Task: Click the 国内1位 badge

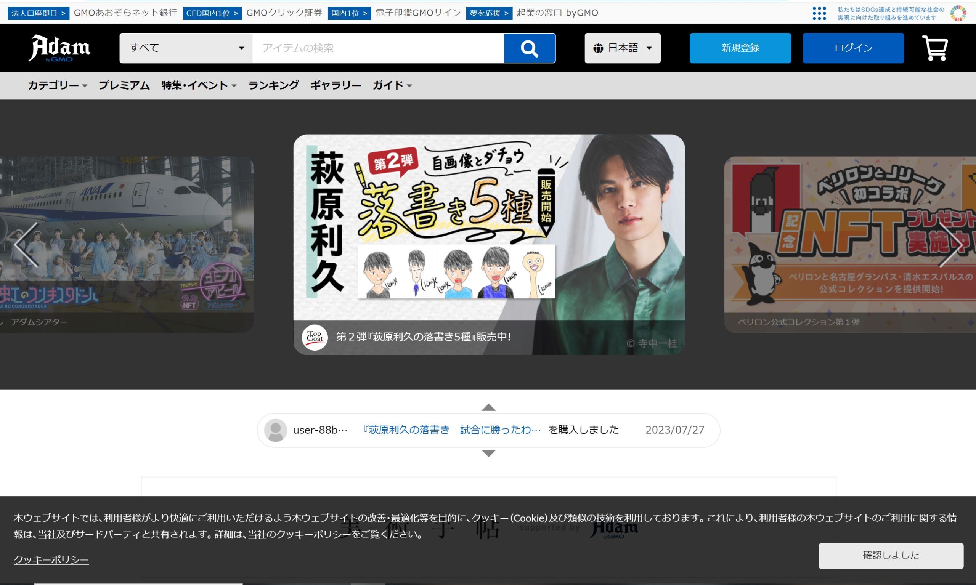Action: click(349, 13)
